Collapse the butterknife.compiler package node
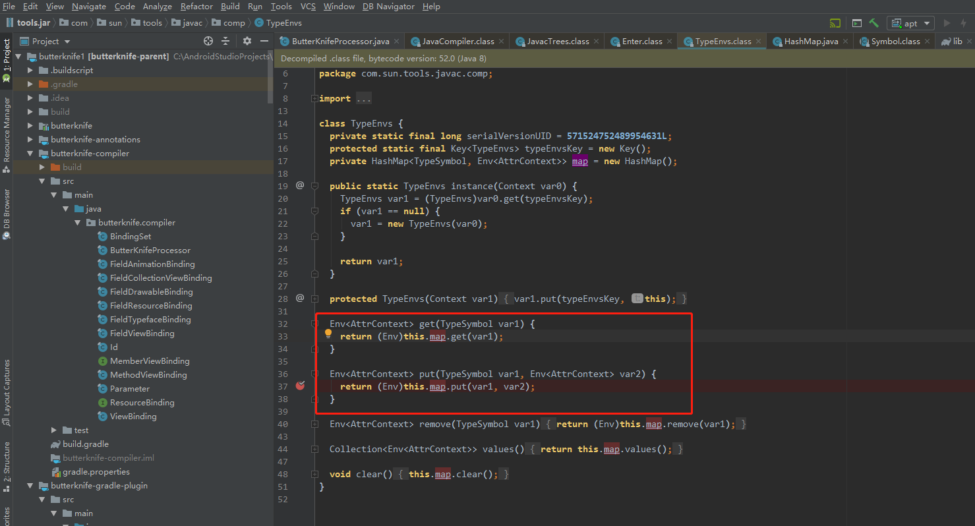This screenshot has height=526, width=975. pyautogui.click(x=78, y=222)
